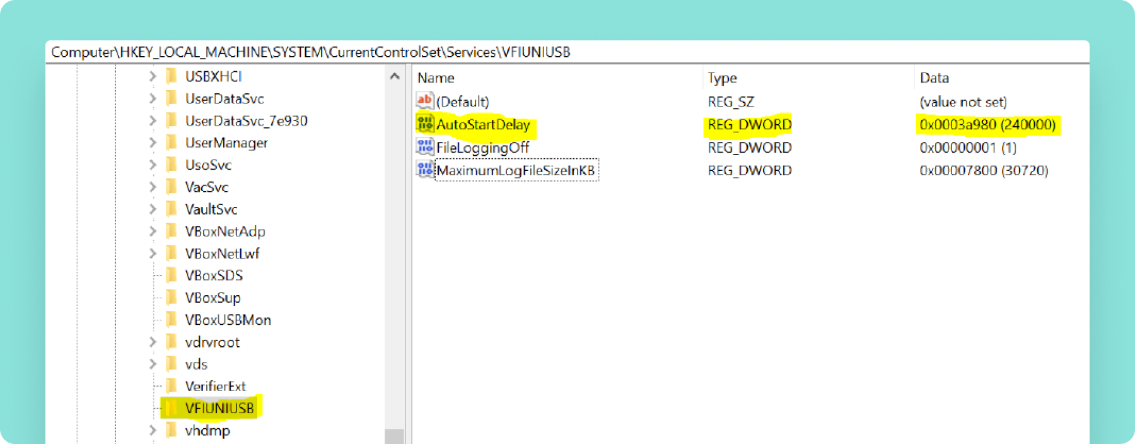Click REG_SZ type of Default row
This screenshot has width=1135, height=444.
point(731,102)
